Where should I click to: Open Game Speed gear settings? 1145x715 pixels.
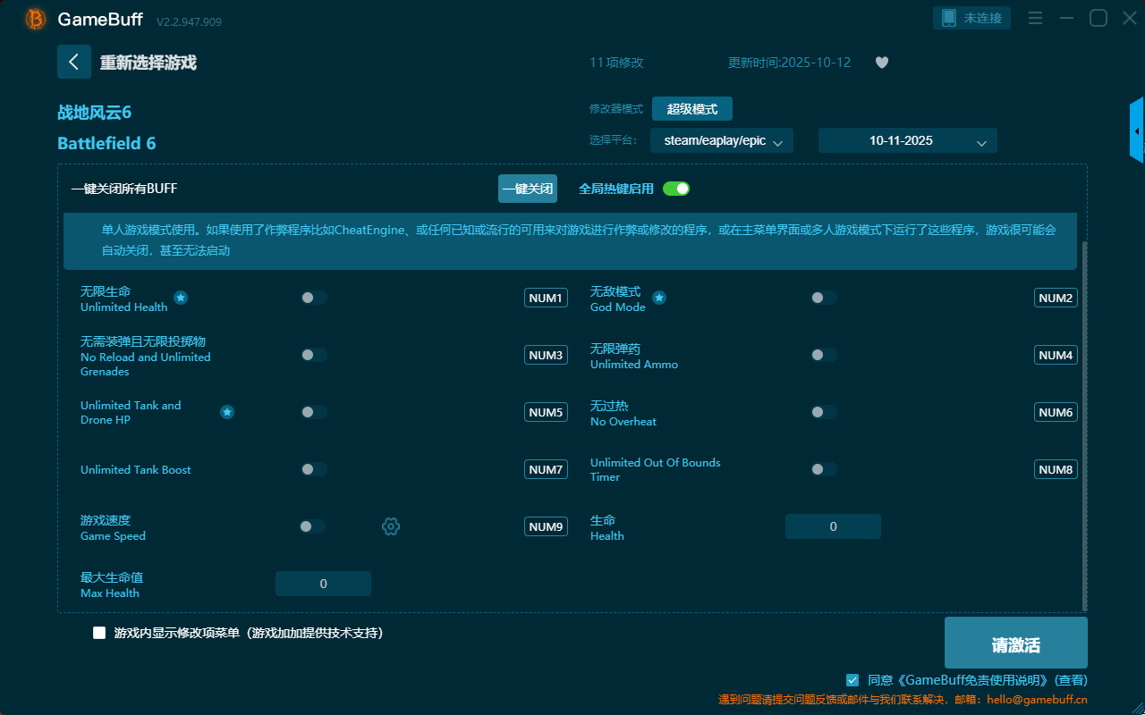click(x=391, y=526)
